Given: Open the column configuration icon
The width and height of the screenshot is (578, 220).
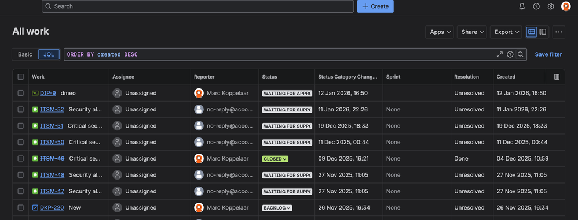Looking at the screenshot, I should pos(557,77).
